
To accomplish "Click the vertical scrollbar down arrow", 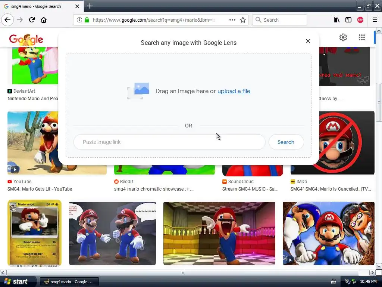I will pos(379,266).
